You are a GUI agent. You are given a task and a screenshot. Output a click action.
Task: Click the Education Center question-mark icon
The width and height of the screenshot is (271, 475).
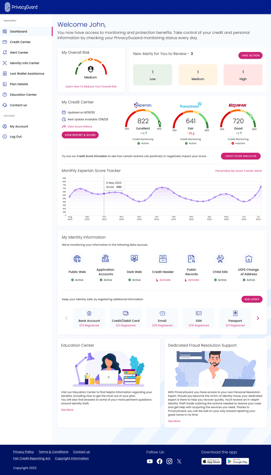[5, 94]
